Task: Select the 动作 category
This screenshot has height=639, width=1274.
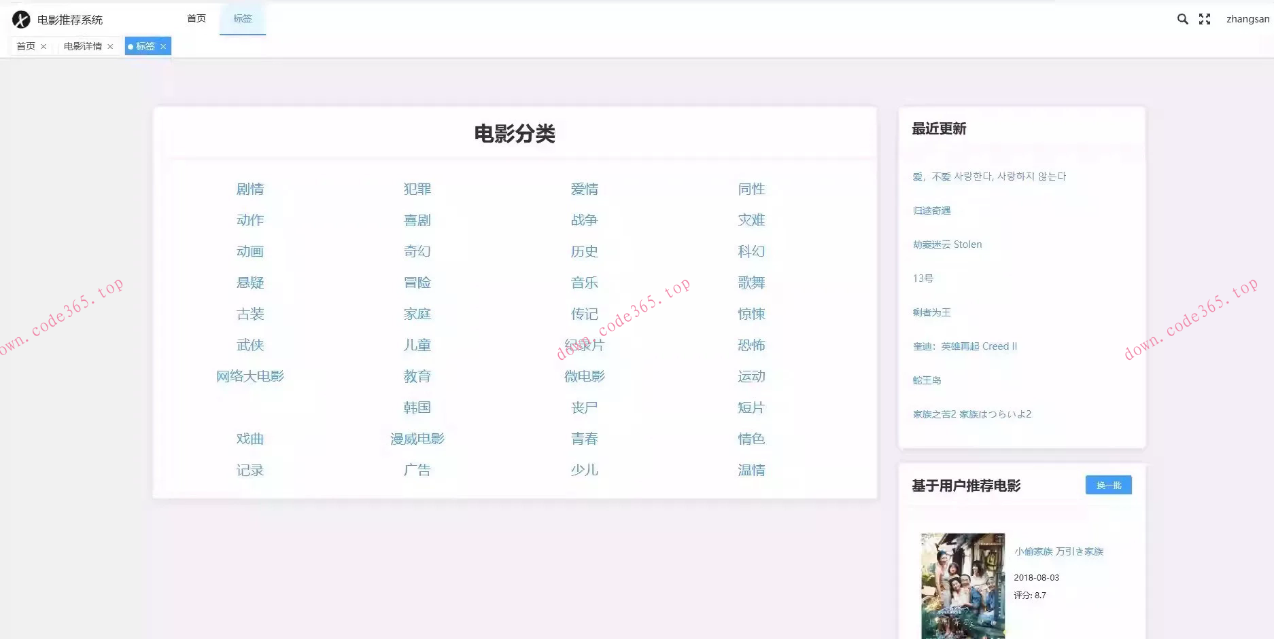Action: click(x=250, y=220)
